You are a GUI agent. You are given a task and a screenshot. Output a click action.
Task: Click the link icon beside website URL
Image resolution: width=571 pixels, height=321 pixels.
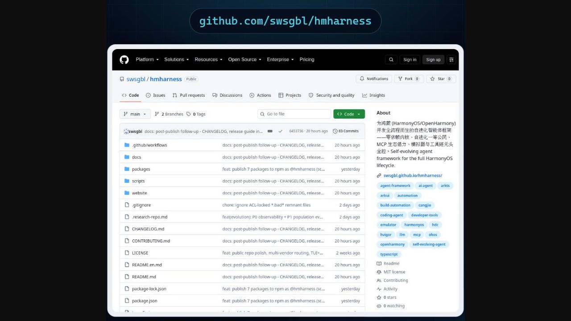pyautogui.click(x=379, y=176)
